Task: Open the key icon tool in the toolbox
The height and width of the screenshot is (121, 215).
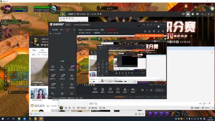Action: pyautogui.click(x=52, y=94)
